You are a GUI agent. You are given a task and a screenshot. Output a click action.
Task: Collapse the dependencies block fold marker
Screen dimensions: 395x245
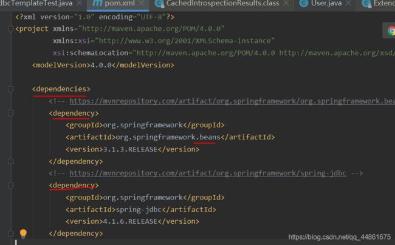[x=11, y=89]
